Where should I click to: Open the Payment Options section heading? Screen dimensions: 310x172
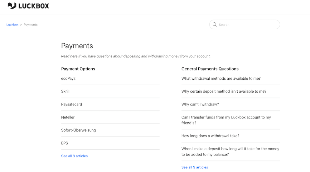78,69
